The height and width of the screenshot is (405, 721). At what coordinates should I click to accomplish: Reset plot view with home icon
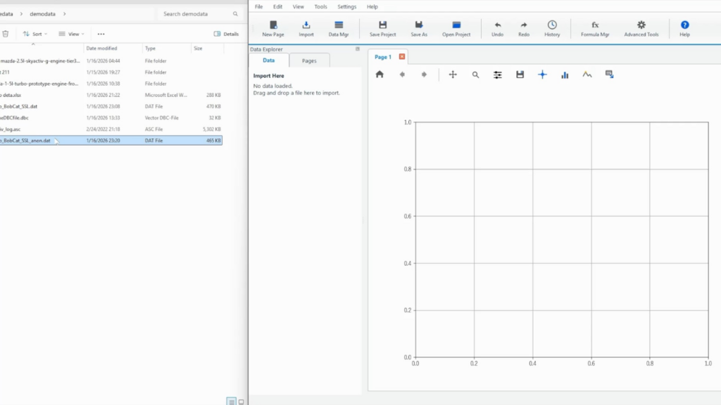pos(380,75)
